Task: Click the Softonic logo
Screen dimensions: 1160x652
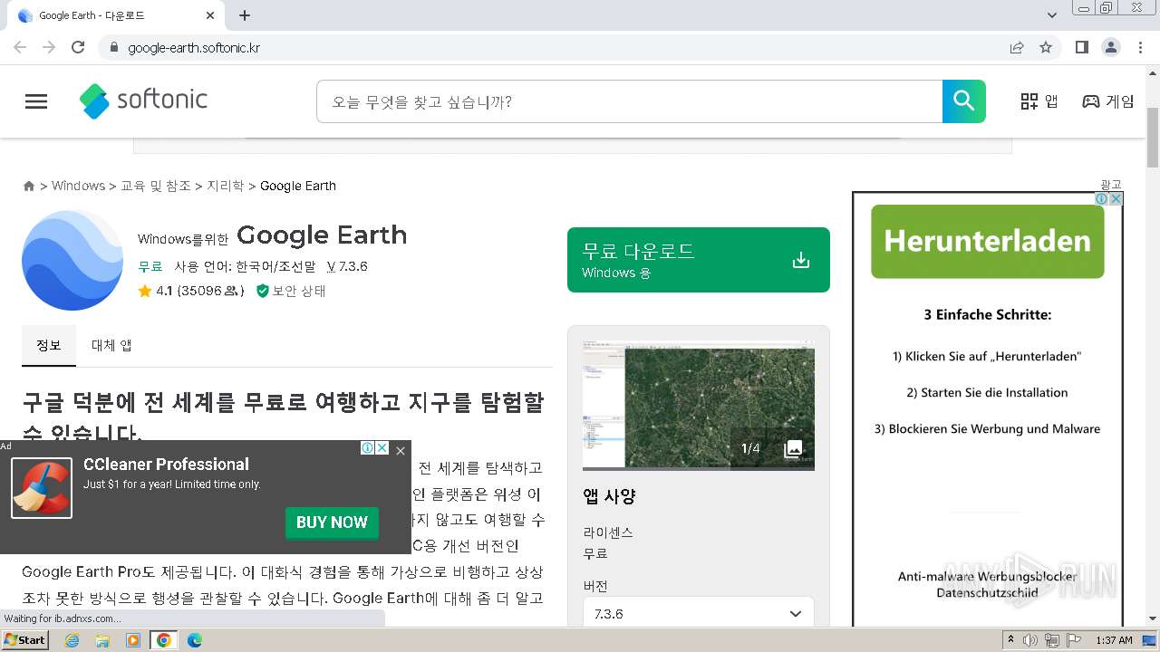Action: (x=143, y=101)
